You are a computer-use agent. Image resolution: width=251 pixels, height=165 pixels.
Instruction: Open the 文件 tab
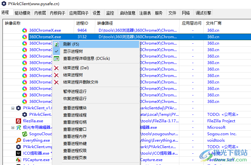[172, 13]
